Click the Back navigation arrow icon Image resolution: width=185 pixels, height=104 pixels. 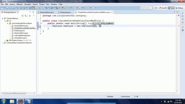pos(88,8)
